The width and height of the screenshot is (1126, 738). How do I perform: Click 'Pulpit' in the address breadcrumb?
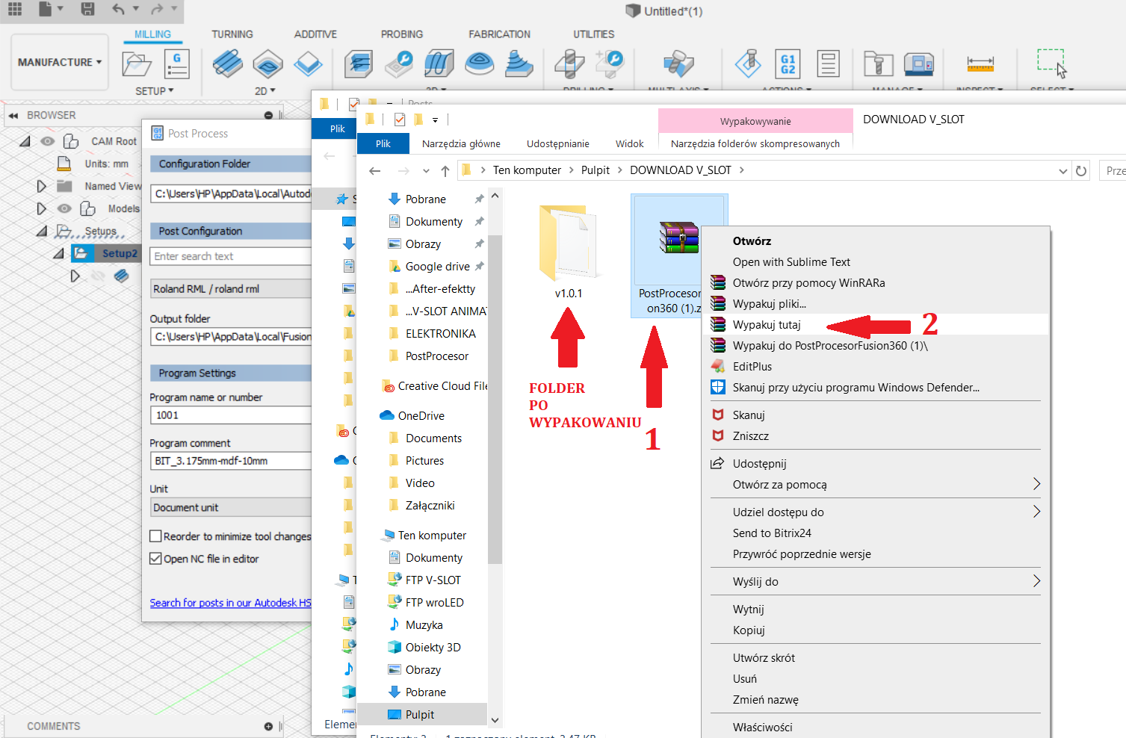[596, 170]
